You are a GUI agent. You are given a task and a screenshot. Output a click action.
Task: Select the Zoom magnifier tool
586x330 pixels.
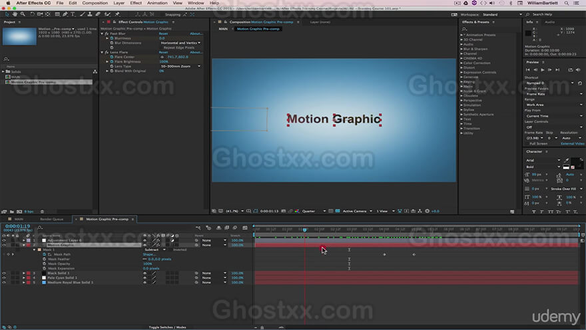pyautogui.click(x=23, y=14)
